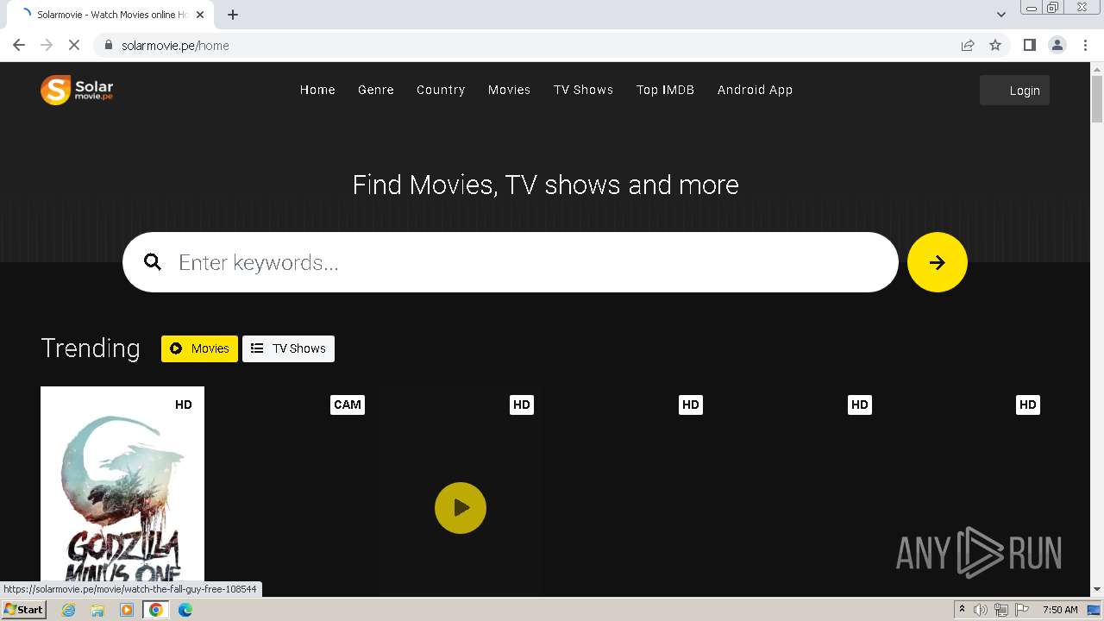Open the Home nav item
This screenshot has width=1104, height=621.
tap(317, 90)
